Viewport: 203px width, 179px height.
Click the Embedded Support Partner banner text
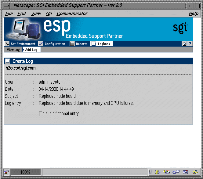click(94, 36)
